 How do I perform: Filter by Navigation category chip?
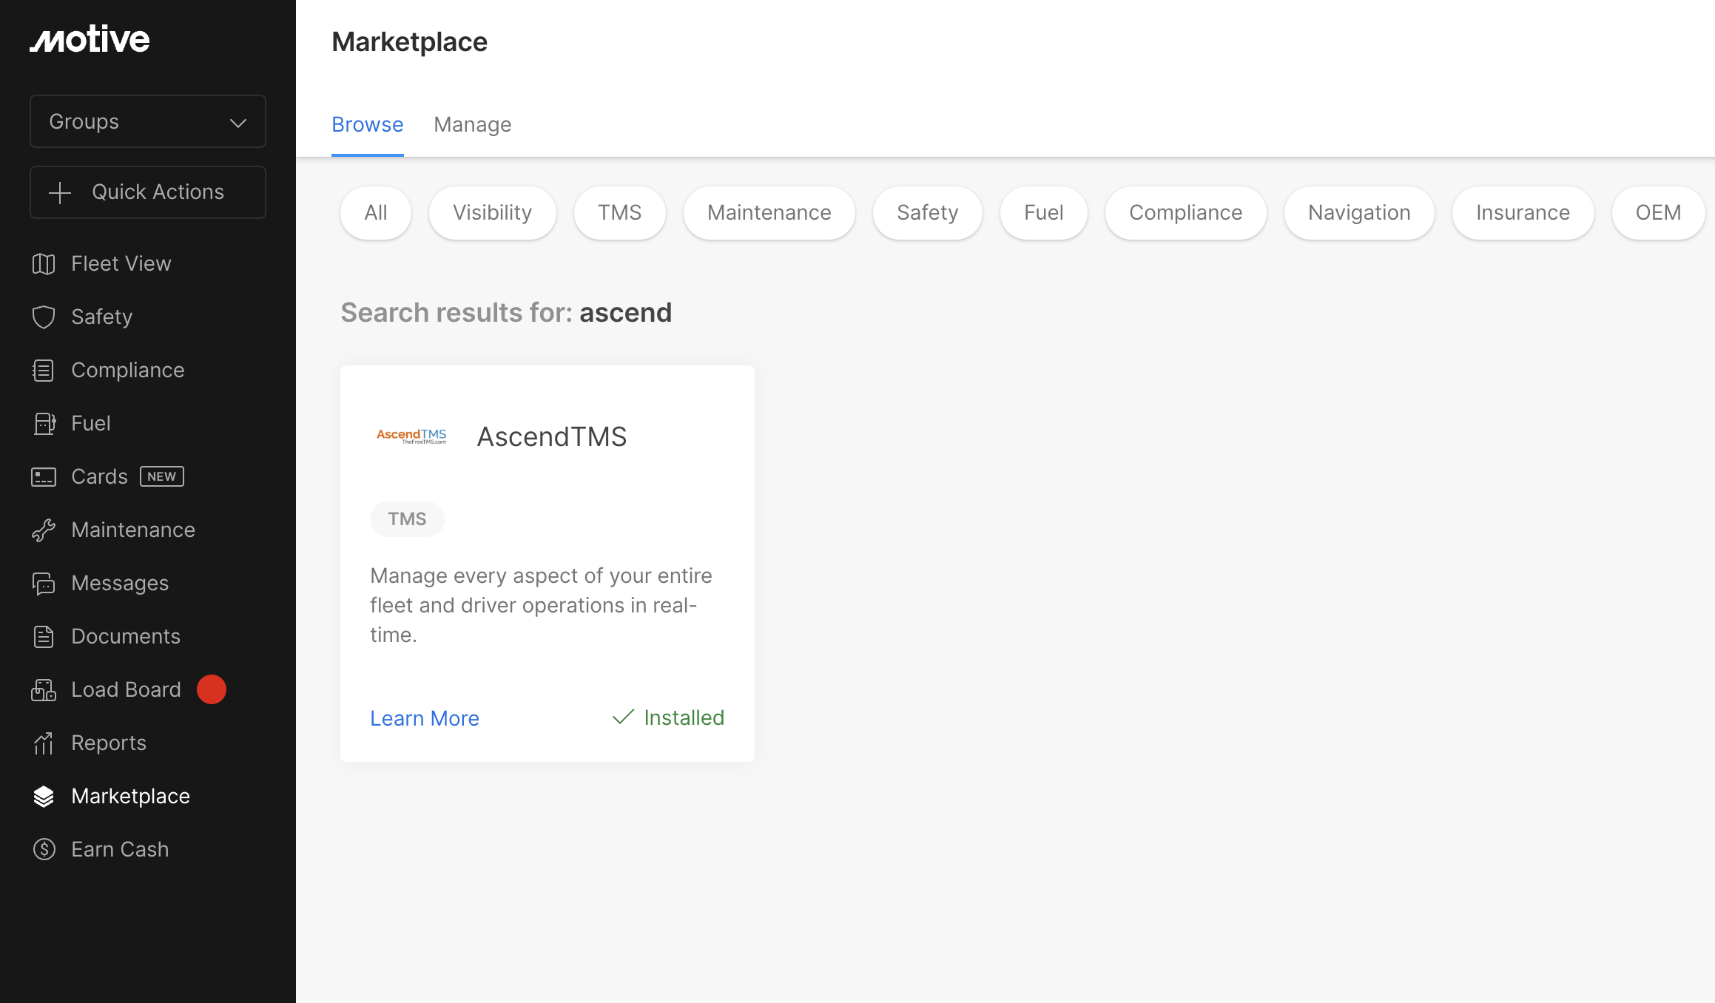(x=1360, y=213)
